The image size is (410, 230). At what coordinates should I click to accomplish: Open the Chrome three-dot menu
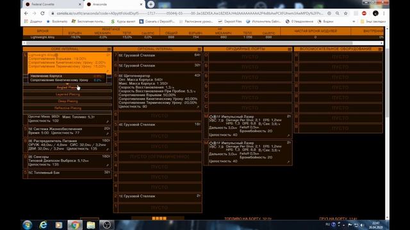384,13
